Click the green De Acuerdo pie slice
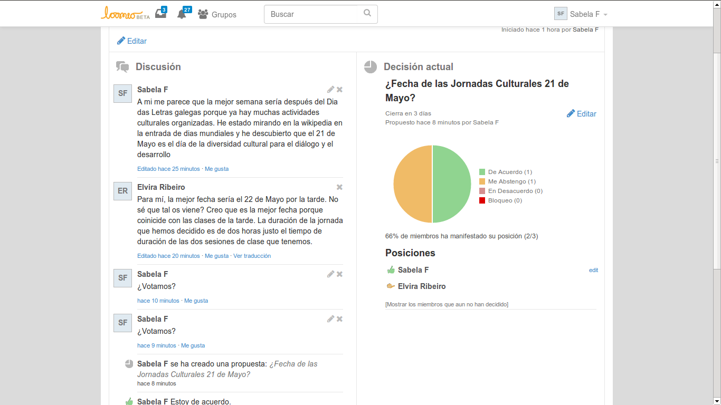721x405 pixels. [x=451, y=184]
